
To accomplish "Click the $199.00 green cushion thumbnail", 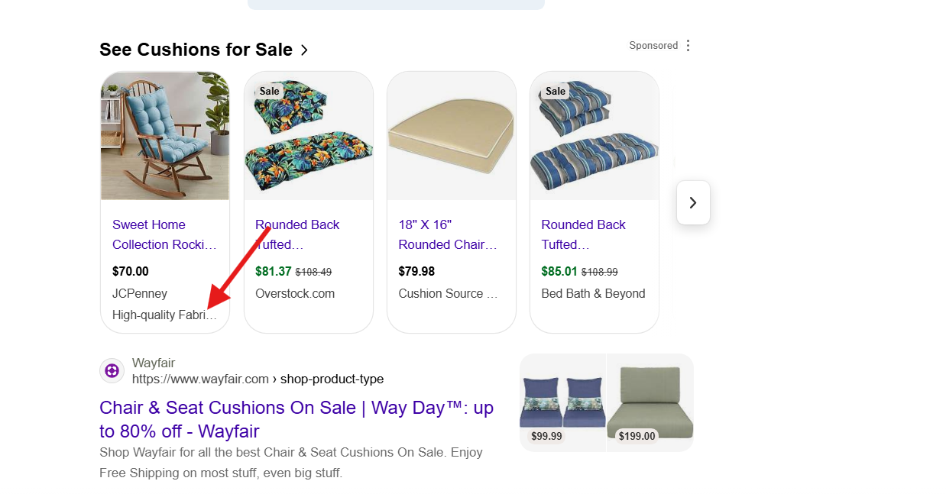I will point(650,402).
